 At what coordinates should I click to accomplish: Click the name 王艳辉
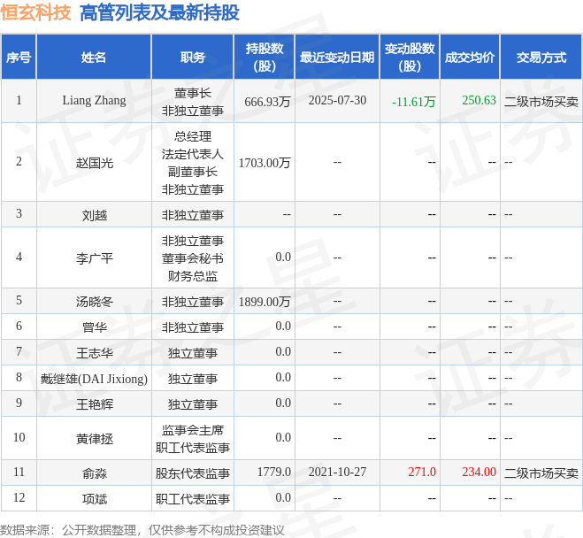click(95, 404)
